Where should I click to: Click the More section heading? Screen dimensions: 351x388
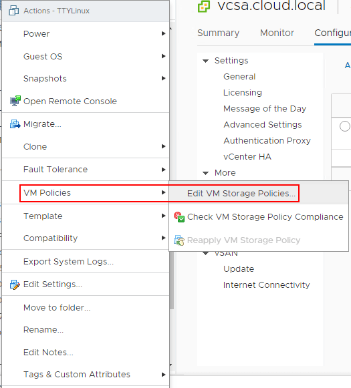point(225,173)
